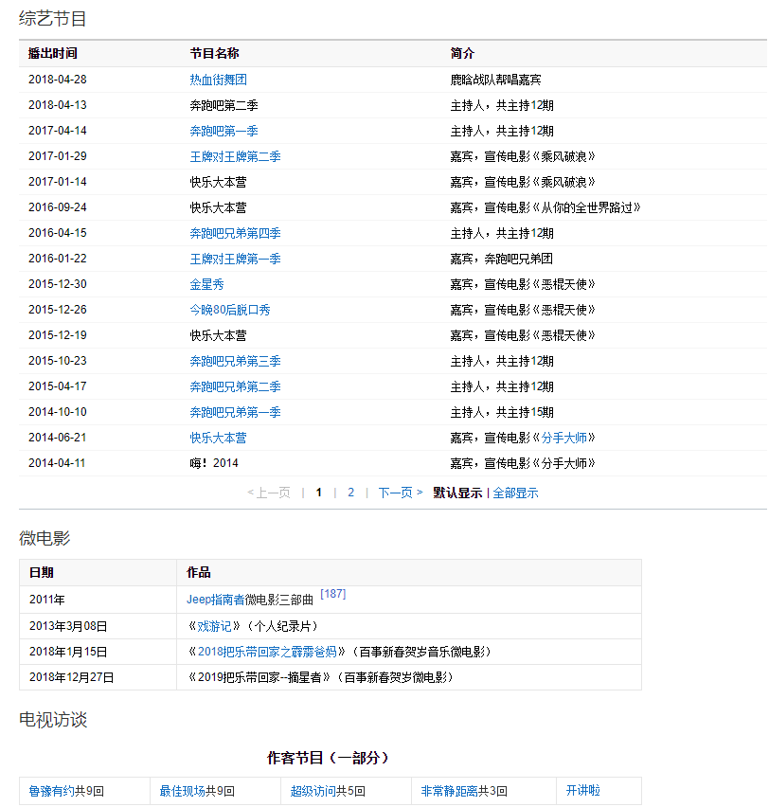Click 下一页 to see the next page
The image size is (769, 807).
point(400,493)
